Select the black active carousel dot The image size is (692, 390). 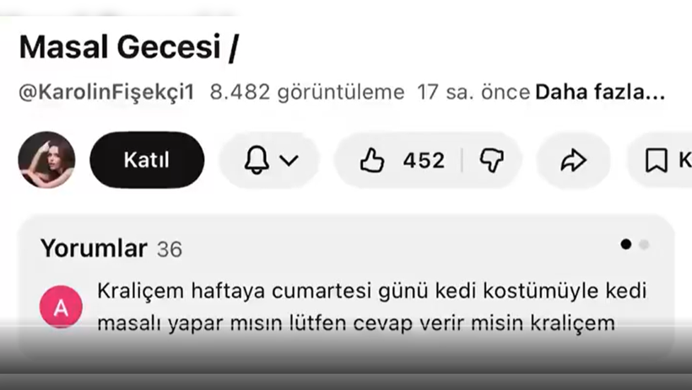[625, 245]
